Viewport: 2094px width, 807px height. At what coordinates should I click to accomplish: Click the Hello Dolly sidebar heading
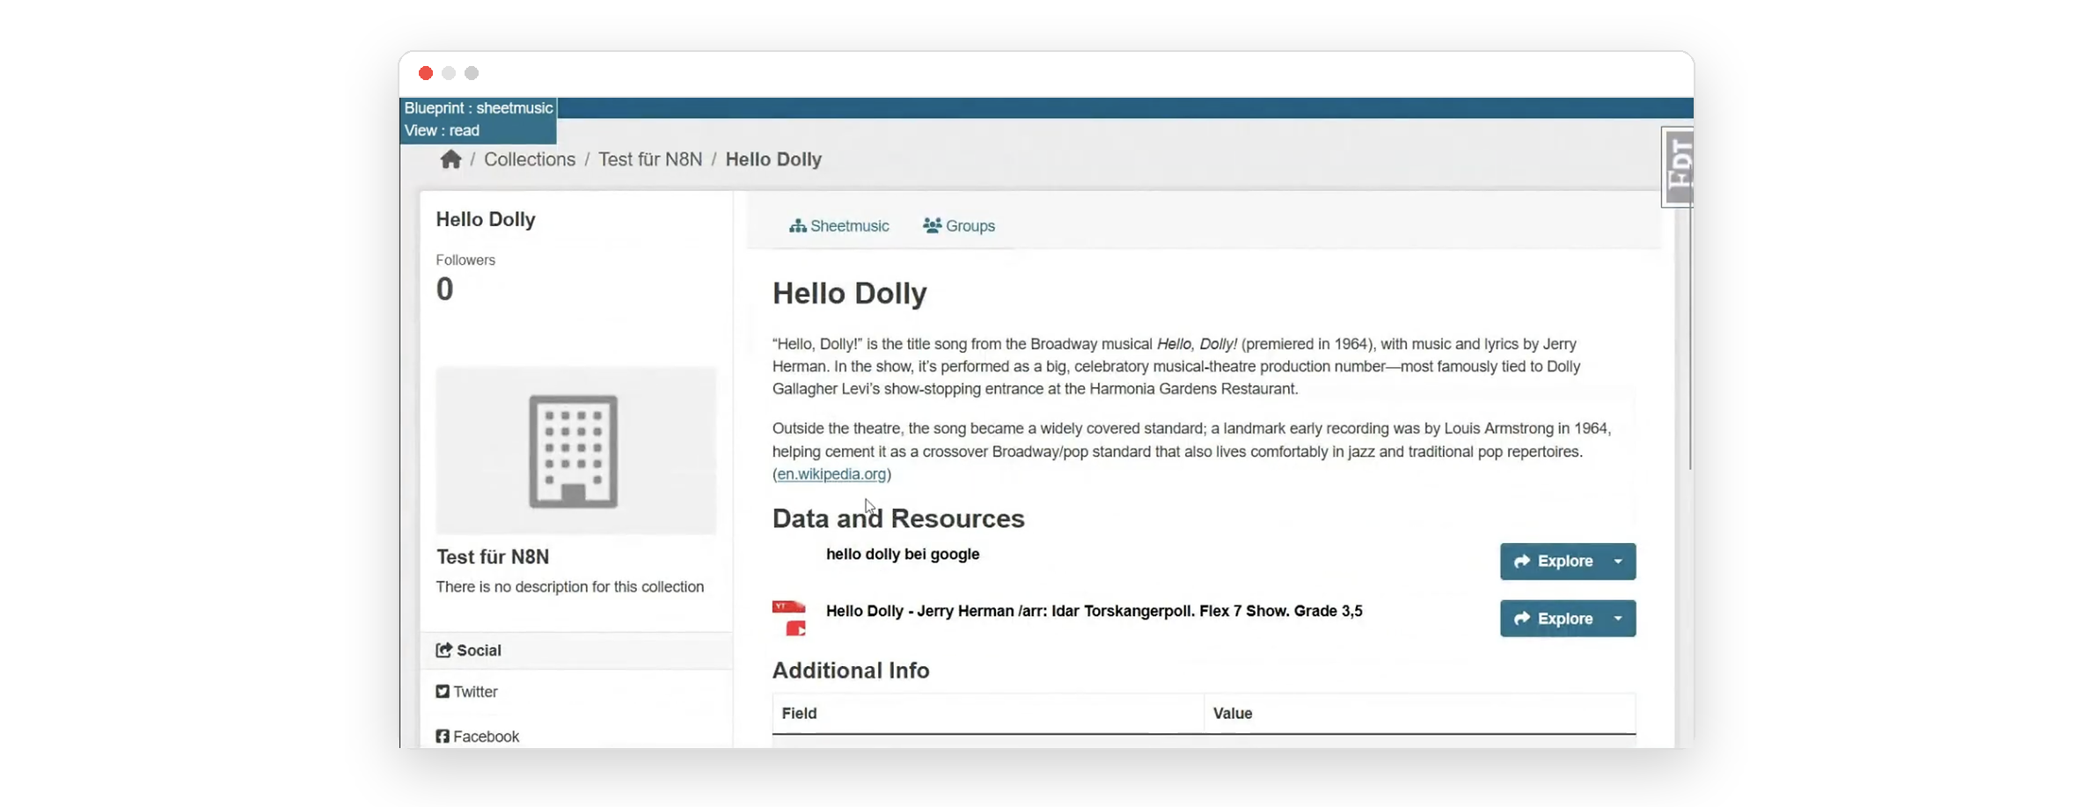(x=486, y=220)
